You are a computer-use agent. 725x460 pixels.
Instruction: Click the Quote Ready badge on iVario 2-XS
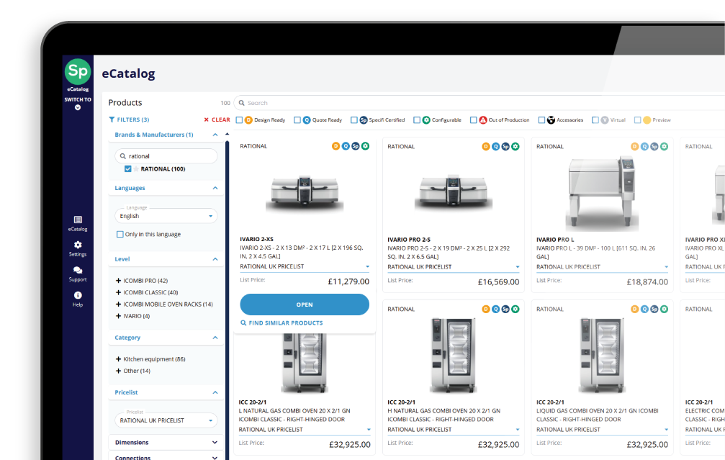coord(346,146)
